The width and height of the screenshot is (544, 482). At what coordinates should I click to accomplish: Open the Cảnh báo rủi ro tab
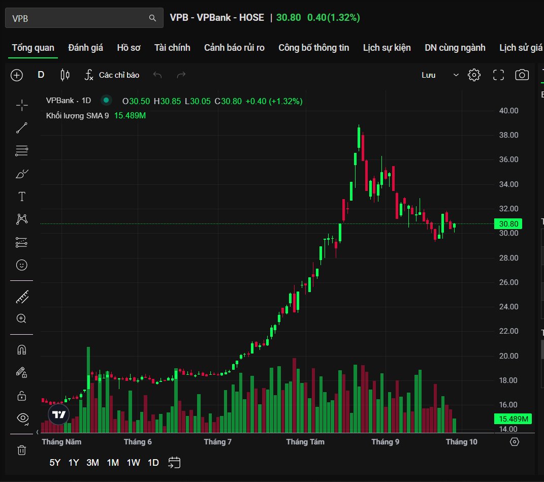(x=234, y=48)
